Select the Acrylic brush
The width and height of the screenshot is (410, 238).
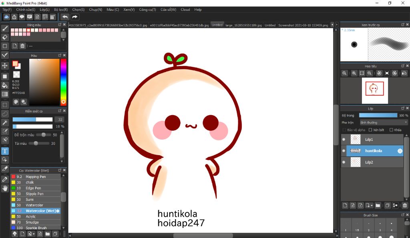coord(36,216)
